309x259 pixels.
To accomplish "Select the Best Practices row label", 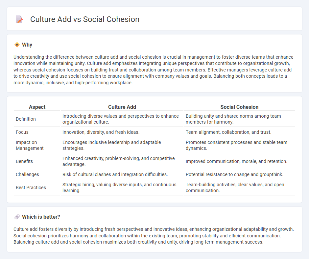I will (x=31, y=188).
